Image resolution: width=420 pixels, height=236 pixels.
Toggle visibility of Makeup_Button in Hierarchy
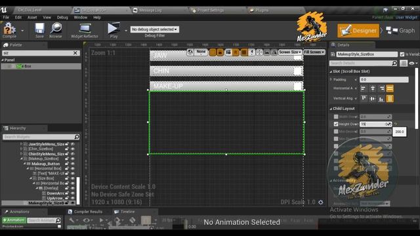tap(73, 164)
